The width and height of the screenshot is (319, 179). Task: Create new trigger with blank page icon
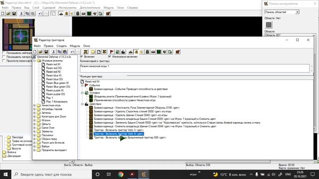tap(99, 52)
